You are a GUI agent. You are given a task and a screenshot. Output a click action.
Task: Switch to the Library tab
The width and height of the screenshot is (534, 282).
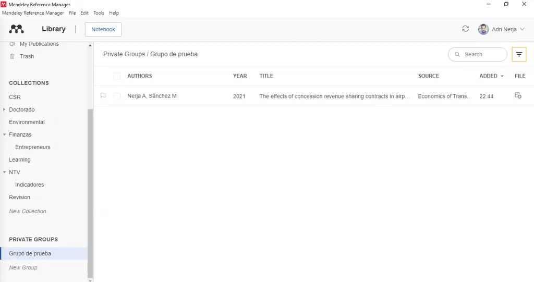coord(54,29)
